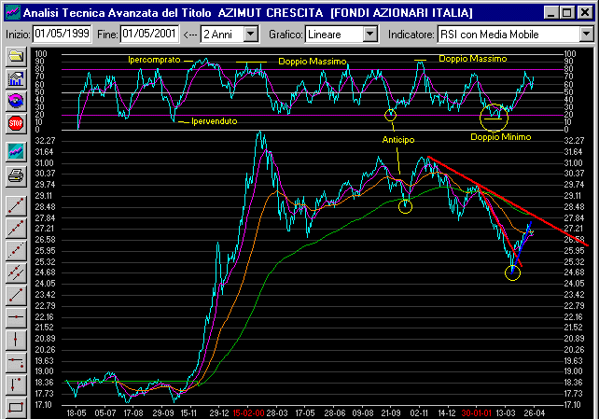This screenshot has width=599, height=419.
Task: Click the yellow circle at the price low
Action: pyautogui.click(x=512, y=272)
